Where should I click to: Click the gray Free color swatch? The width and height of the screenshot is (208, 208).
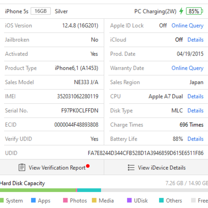coord(193,200)
